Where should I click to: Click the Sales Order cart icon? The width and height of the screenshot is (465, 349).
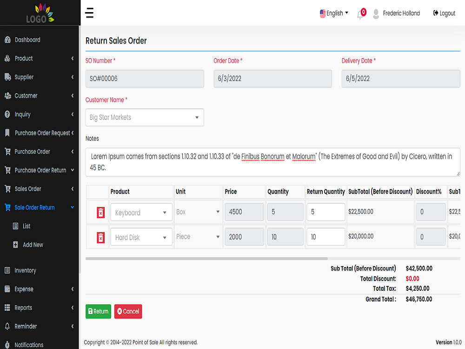[8, 189]
